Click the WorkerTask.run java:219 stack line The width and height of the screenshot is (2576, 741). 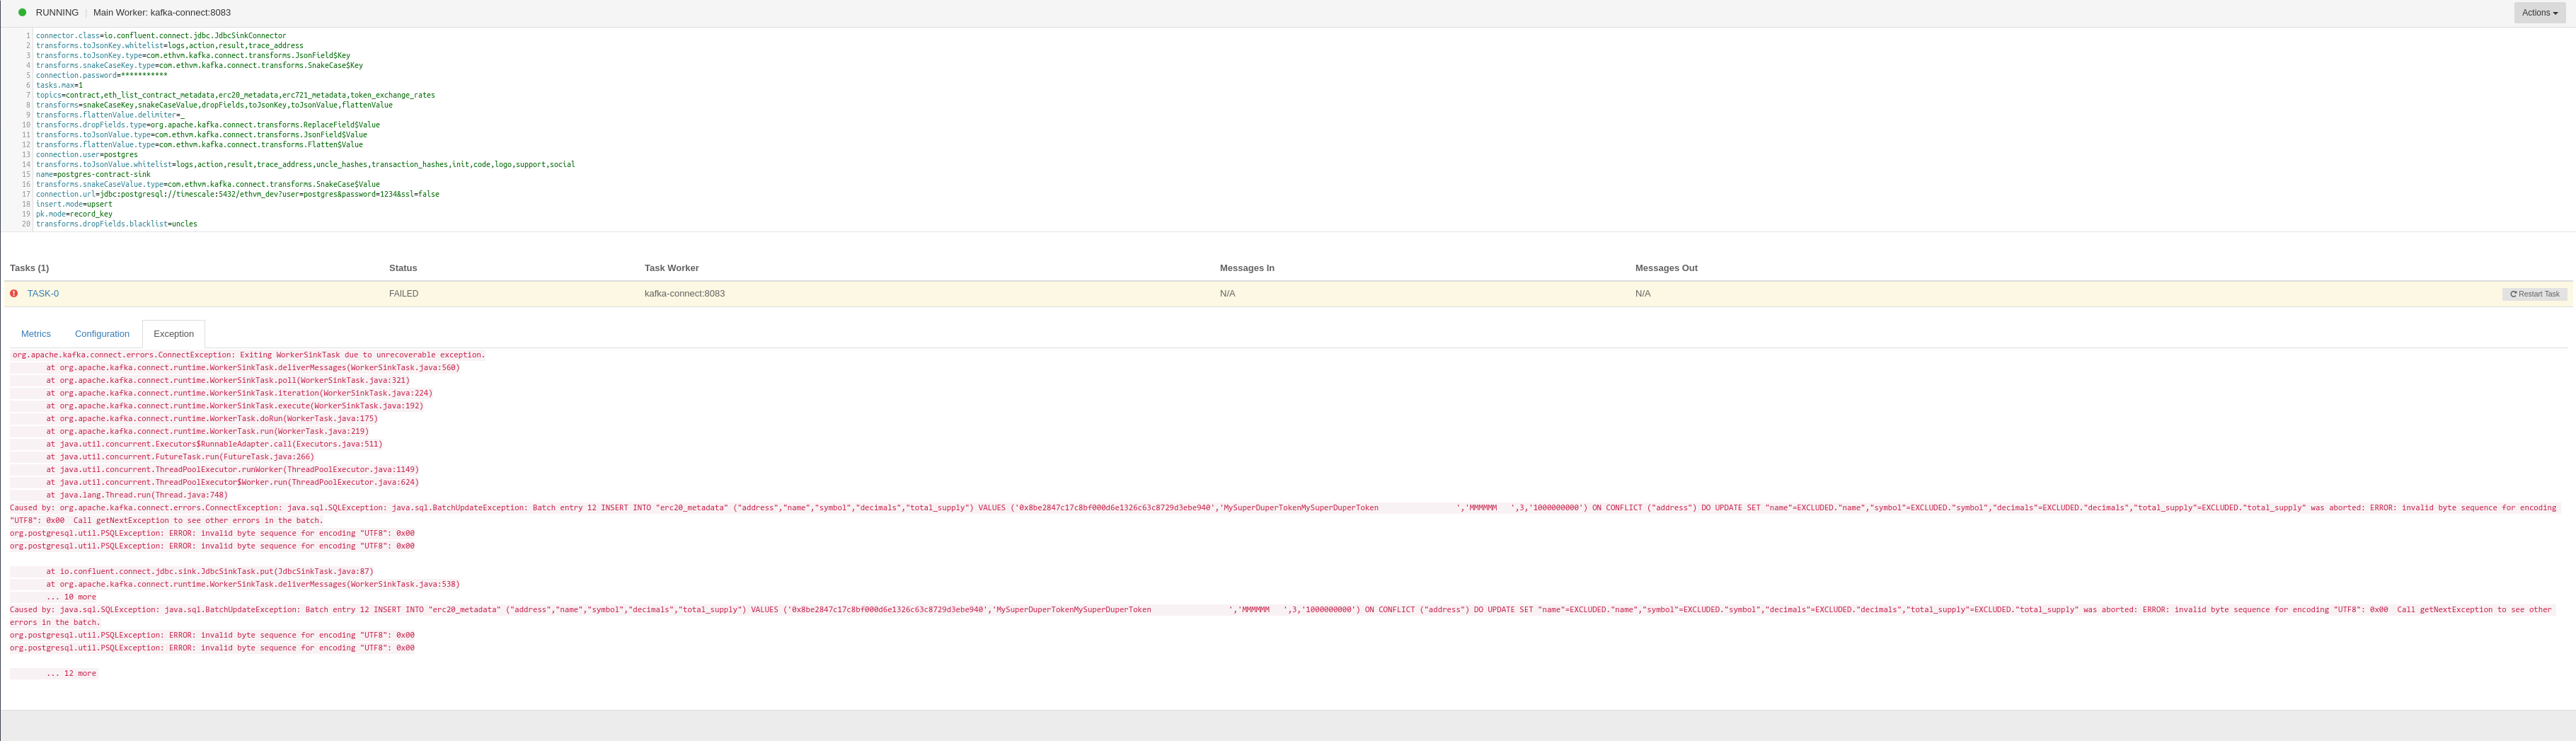tap(207, 432)
